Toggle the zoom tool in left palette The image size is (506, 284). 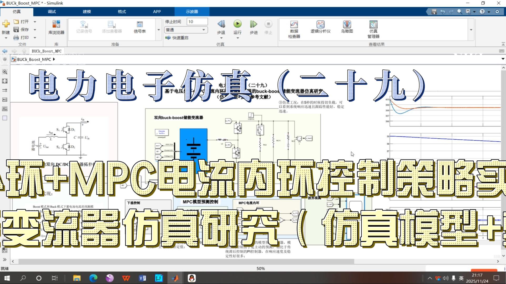(x=5, y=72)
